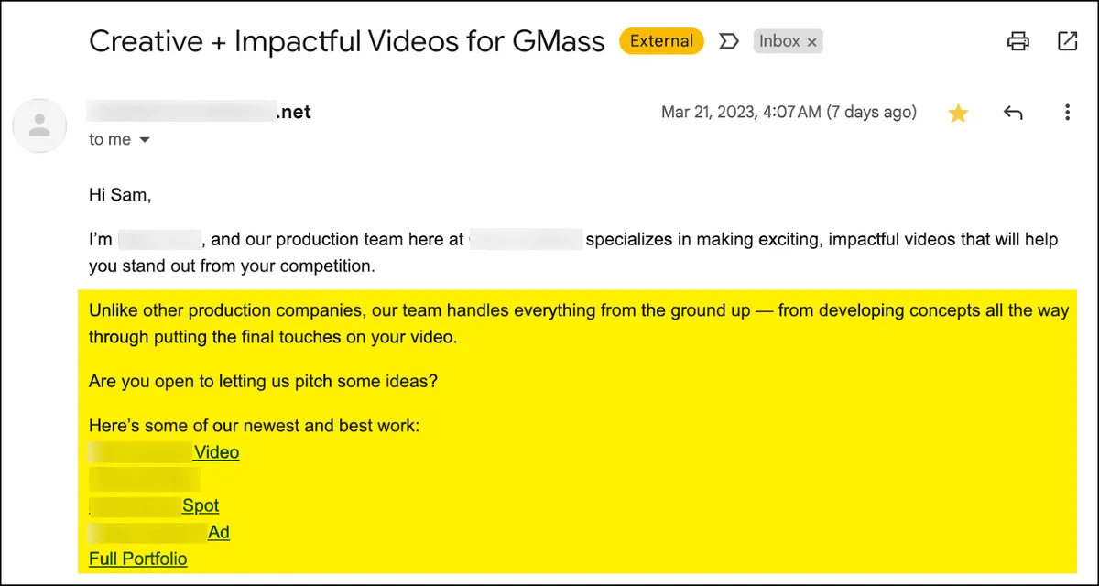Reply using the arrow icon

coord(1012,113)
